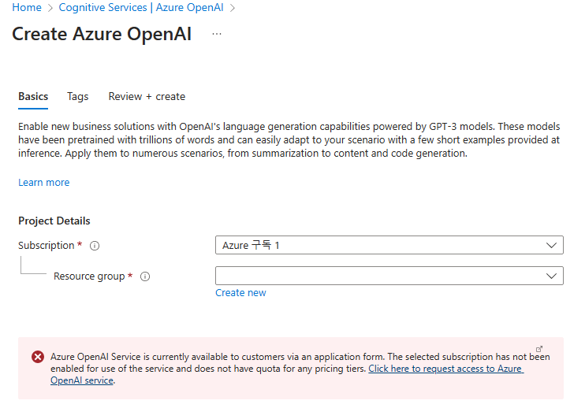The width and height of the screenshot is (585, 408).
Task: Click the Project Details heading
Action: tap(54, 221)
